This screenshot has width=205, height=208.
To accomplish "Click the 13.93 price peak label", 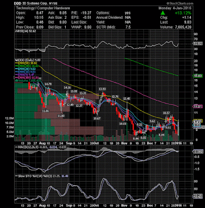I will point(103,89).
